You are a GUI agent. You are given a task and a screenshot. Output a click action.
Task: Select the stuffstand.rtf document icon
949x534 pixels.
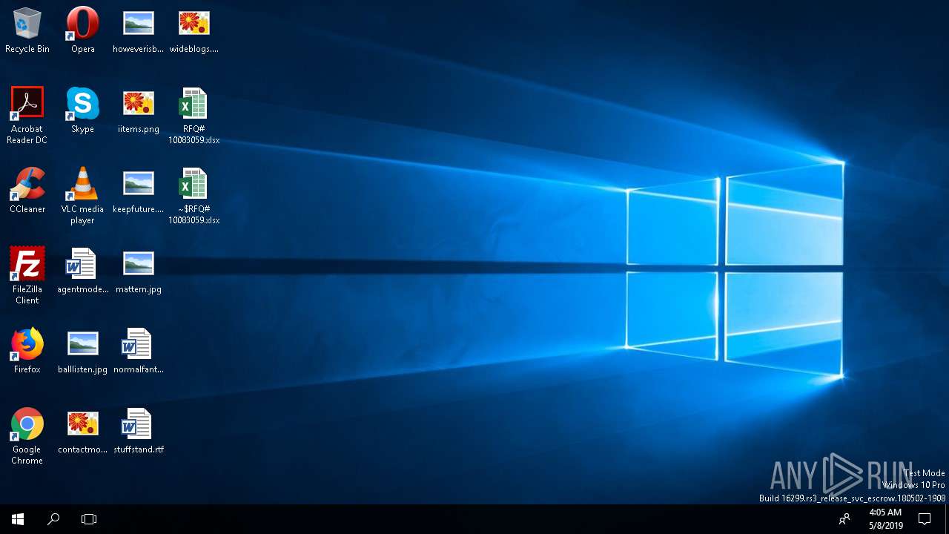coord(138,431)
